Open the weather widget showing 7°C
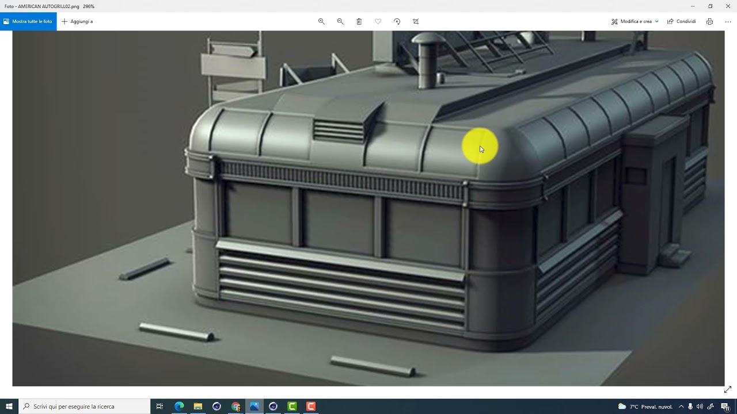737x414 pixels. 645,407
